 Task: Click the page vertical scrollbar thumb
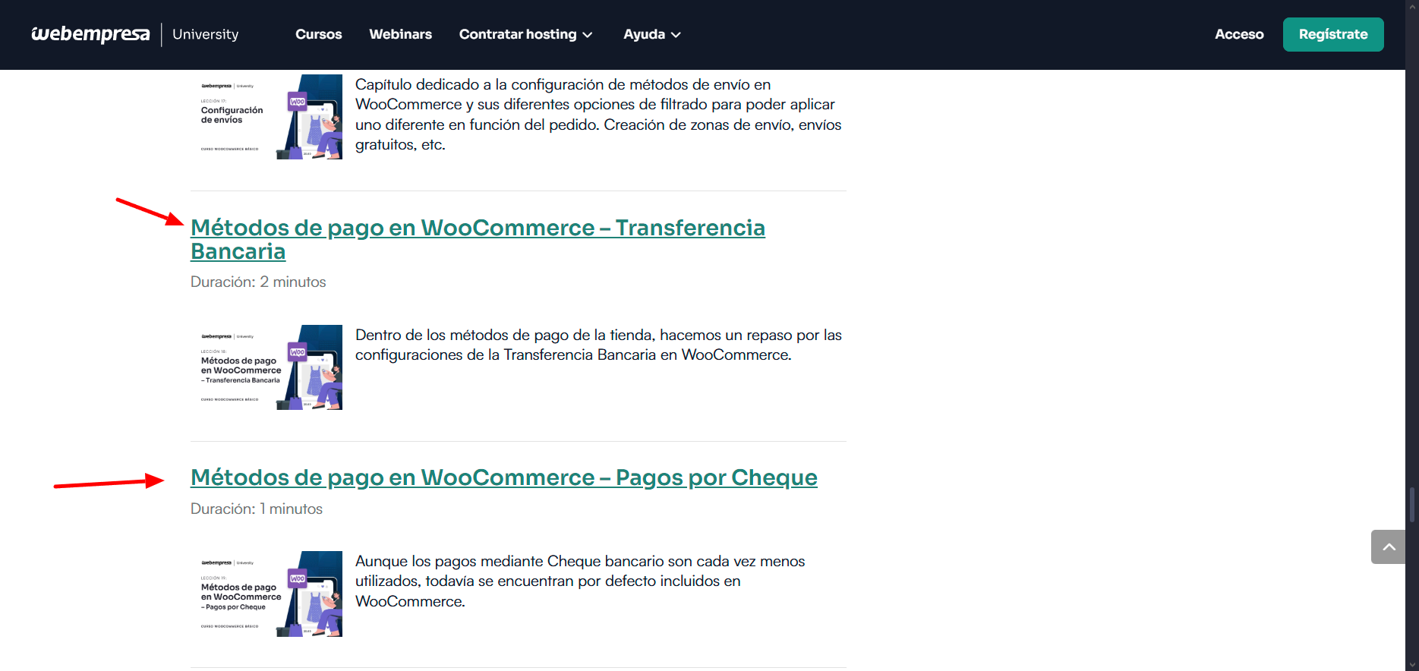coord(1412,505)
